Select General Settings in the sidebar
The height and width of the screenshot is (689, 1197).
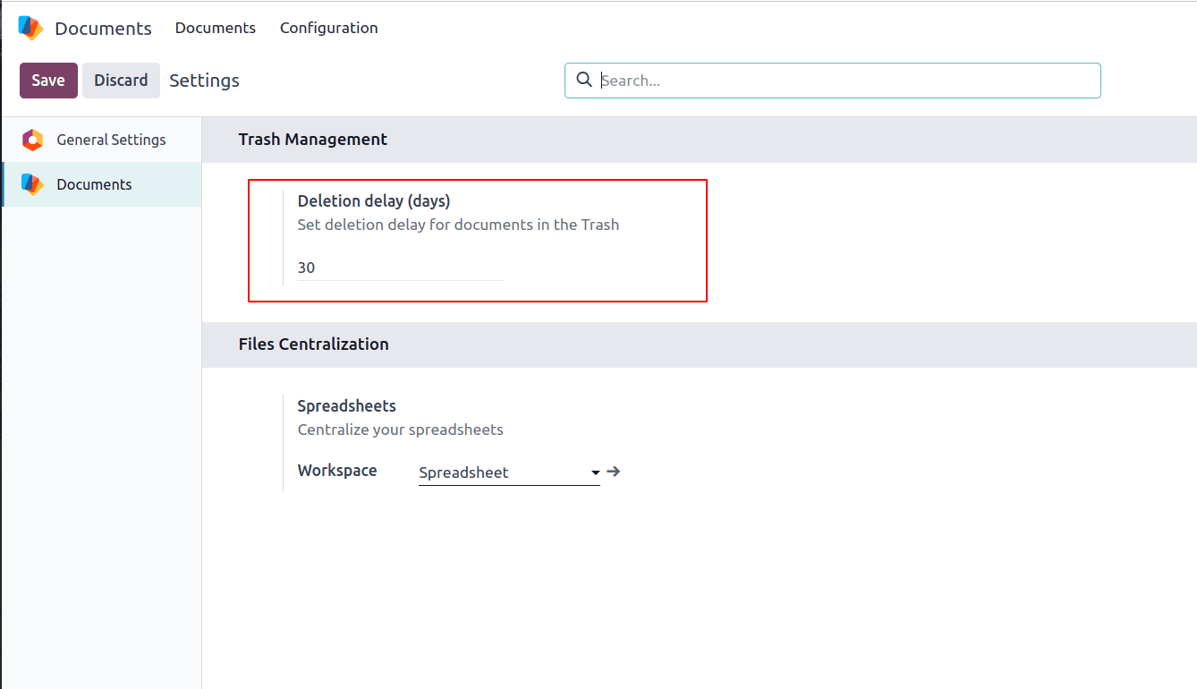[113, 140]
